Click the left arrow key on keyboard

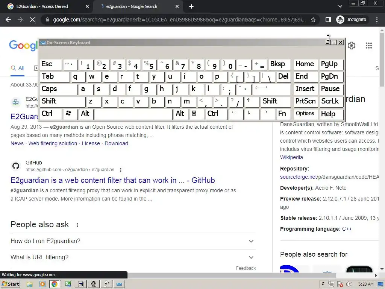click(236, 114)
